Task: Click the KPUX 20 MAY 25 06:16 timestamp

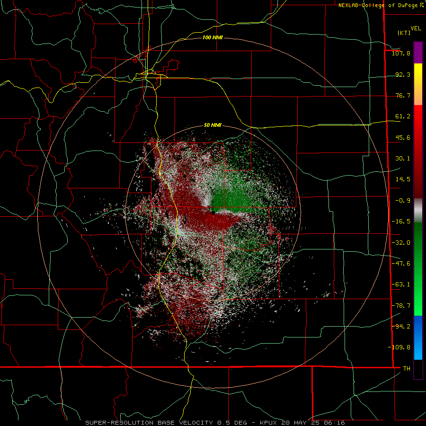Action: 302,423
